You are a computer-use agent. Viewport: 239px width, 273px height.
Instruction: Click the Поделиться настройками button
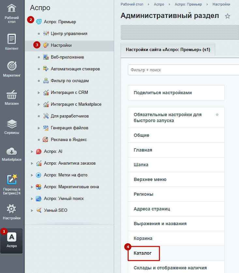tap(176, 93)
